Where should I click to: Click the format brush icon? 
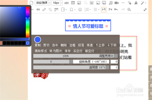136,3
